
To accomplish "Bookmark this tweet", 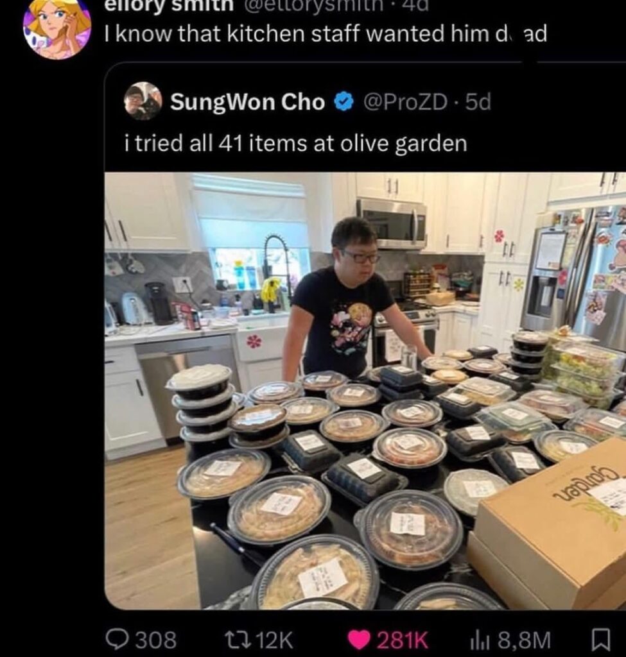I will coord(601,640).
